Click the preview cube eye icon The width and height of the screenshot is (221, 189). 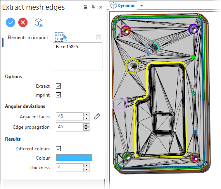(39, 23)
